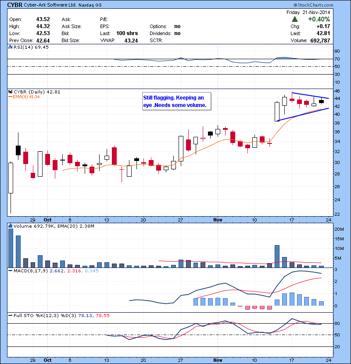
Task: Click the Prev Close value 42.64
Action: pos(43,41)
